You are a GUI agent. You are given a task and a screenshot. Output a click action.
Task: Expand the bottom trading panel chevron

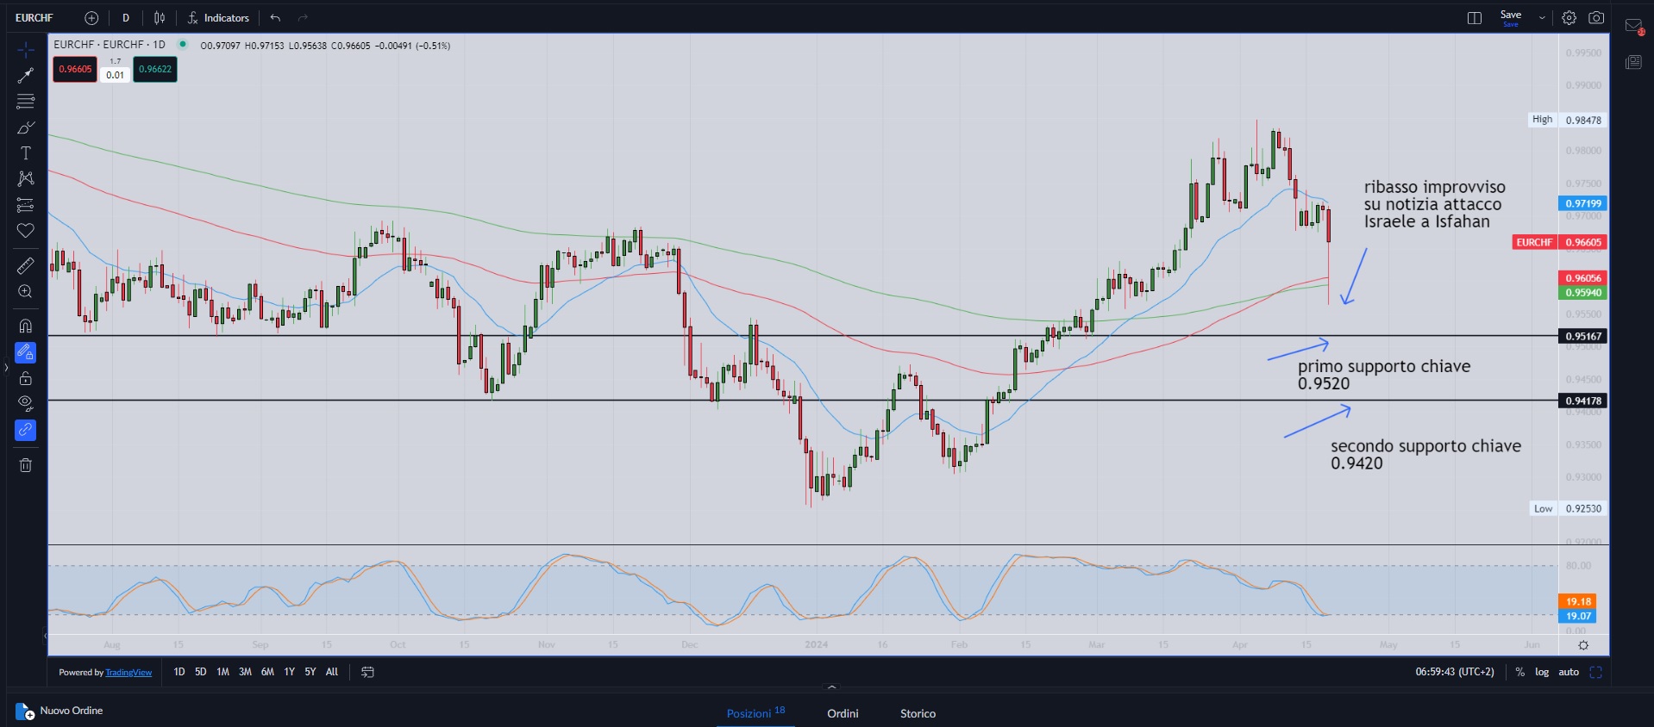point(831,687)
